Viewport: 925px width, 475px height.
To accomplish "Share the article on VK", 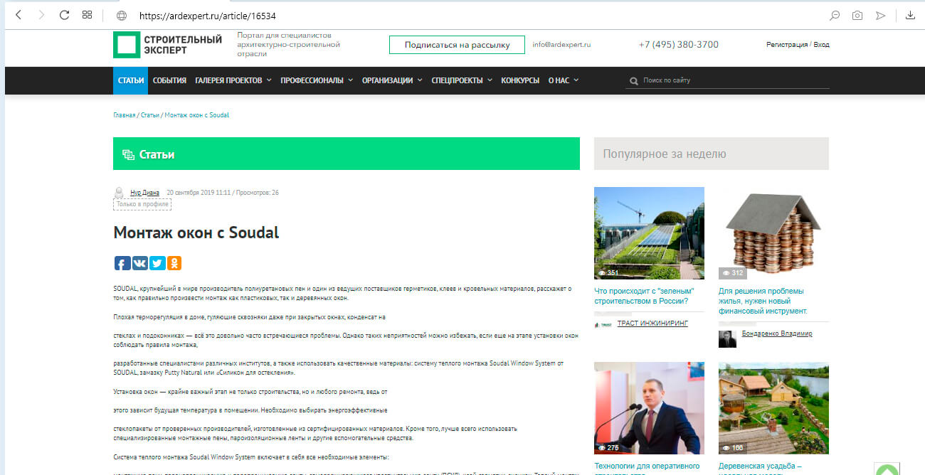I will pos(139,263).
